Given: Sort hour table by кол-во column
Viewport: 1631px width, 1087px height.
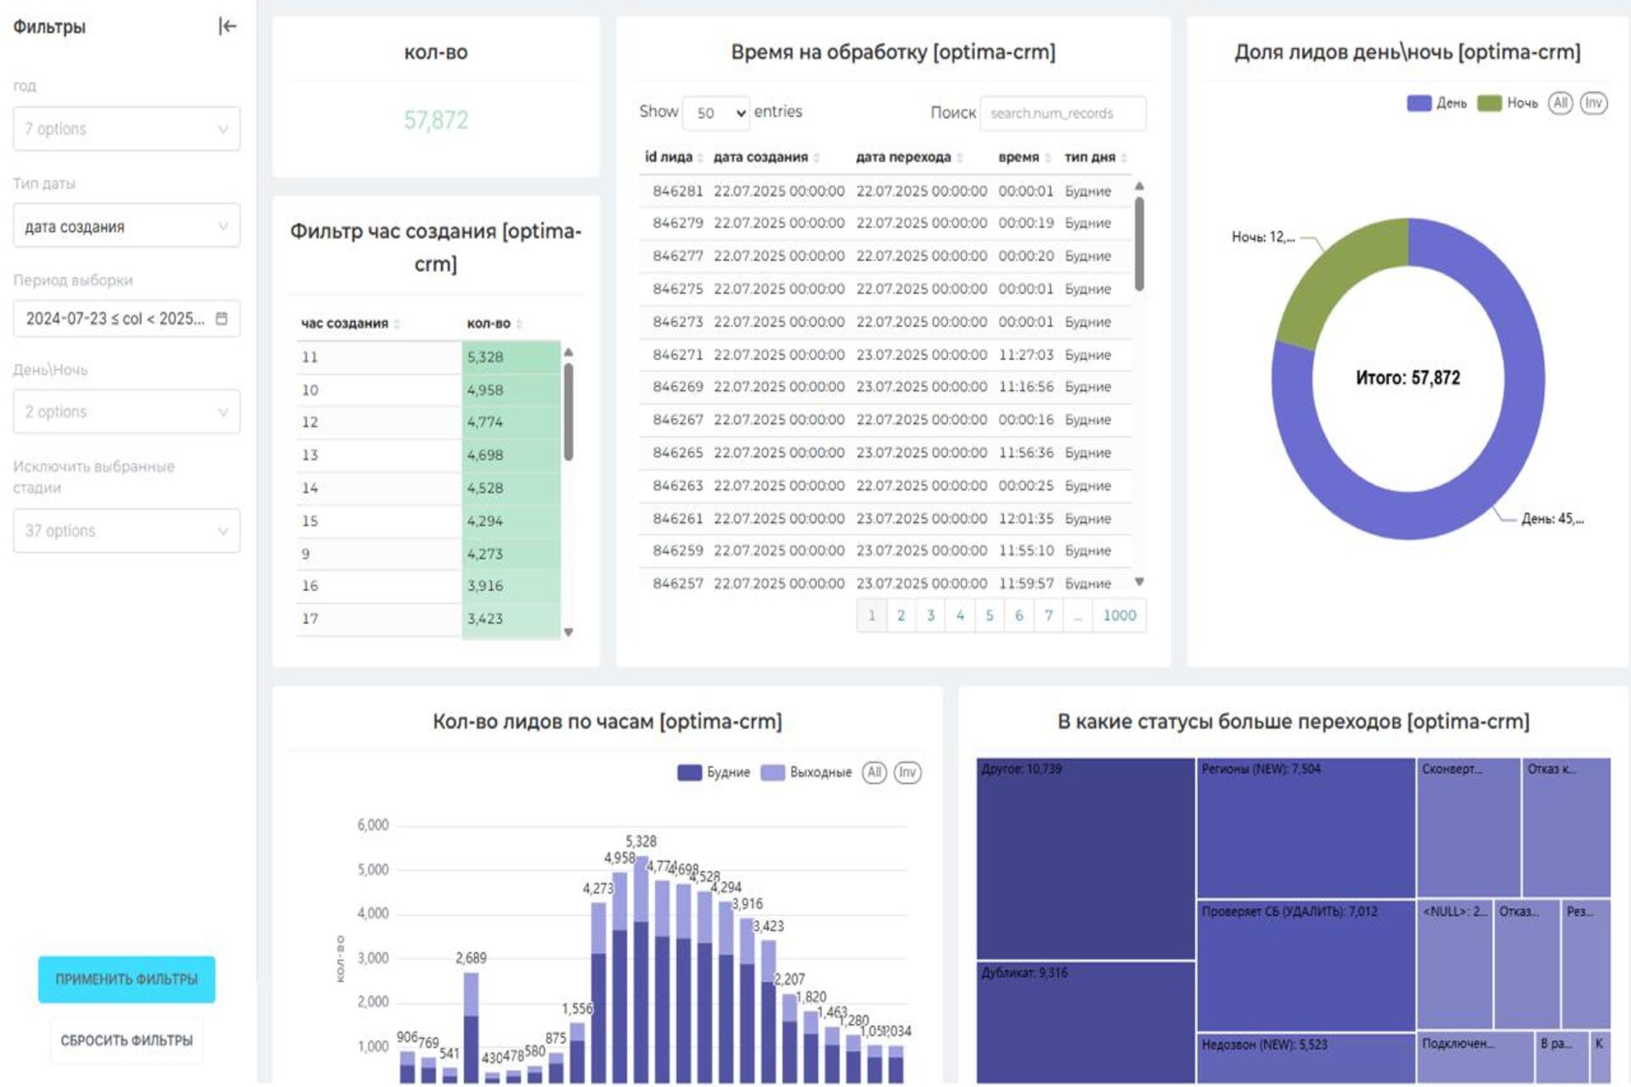Looking at the screenshot, I should pyautogui.click(x=489, y=324).
